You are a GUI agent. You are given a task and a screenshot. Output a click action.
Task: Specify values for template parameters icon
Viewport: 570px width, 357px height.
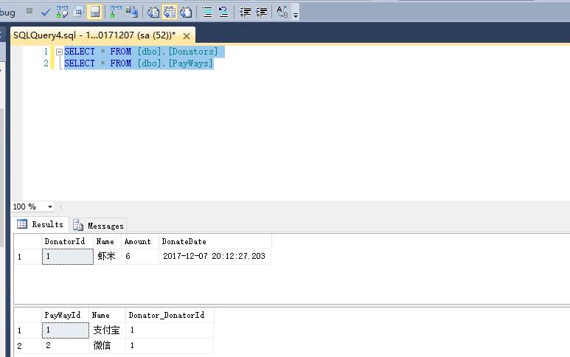(x=282, y=12)
